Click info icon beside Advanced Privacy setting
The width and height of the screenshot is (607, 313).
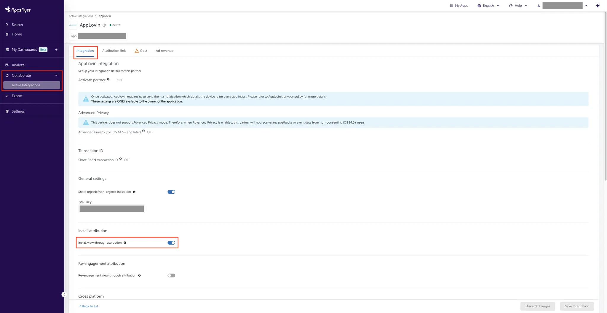[x=143, y=131]
